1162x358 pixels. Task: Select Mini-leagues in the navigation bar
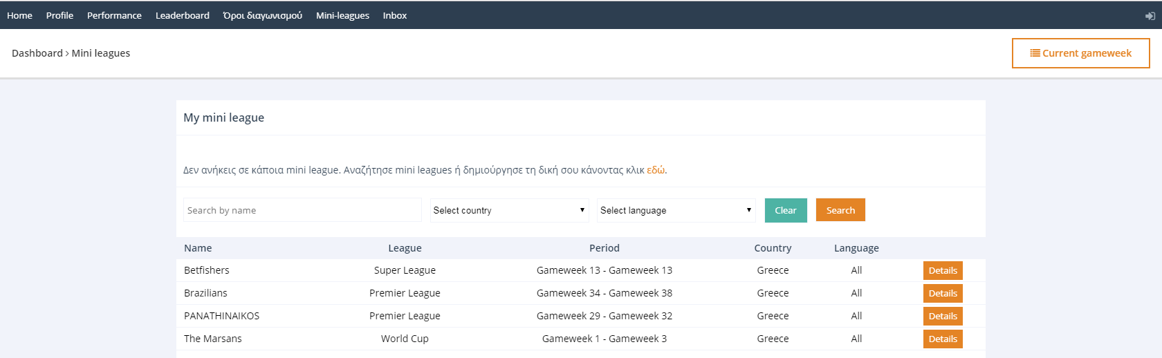click(x=342, y=15)
